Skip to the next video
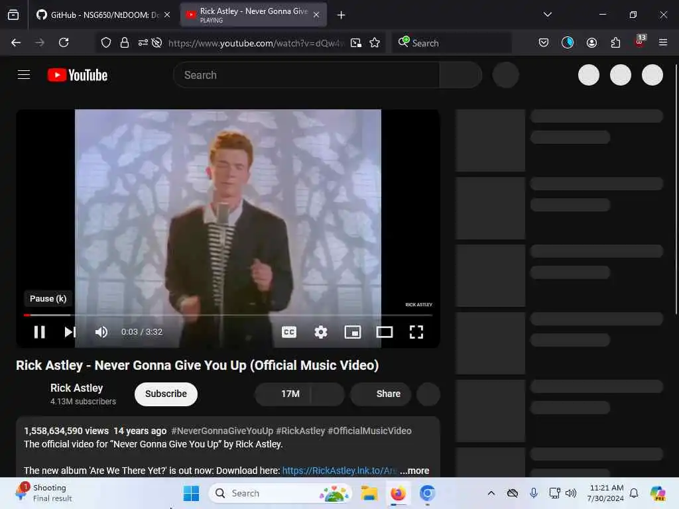679x509 pixels. 70,332
